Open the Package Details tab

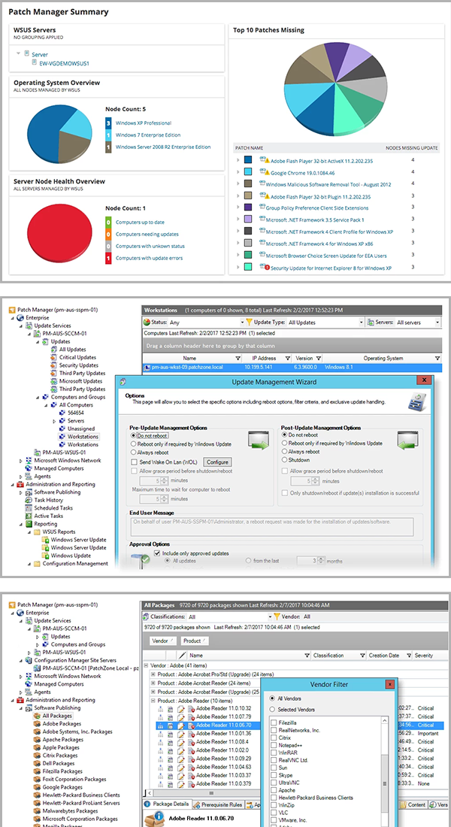coord(167,805)
